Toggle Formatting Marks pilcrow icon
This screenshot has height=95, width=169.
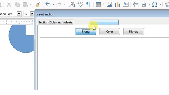click(x=88, y=4)
